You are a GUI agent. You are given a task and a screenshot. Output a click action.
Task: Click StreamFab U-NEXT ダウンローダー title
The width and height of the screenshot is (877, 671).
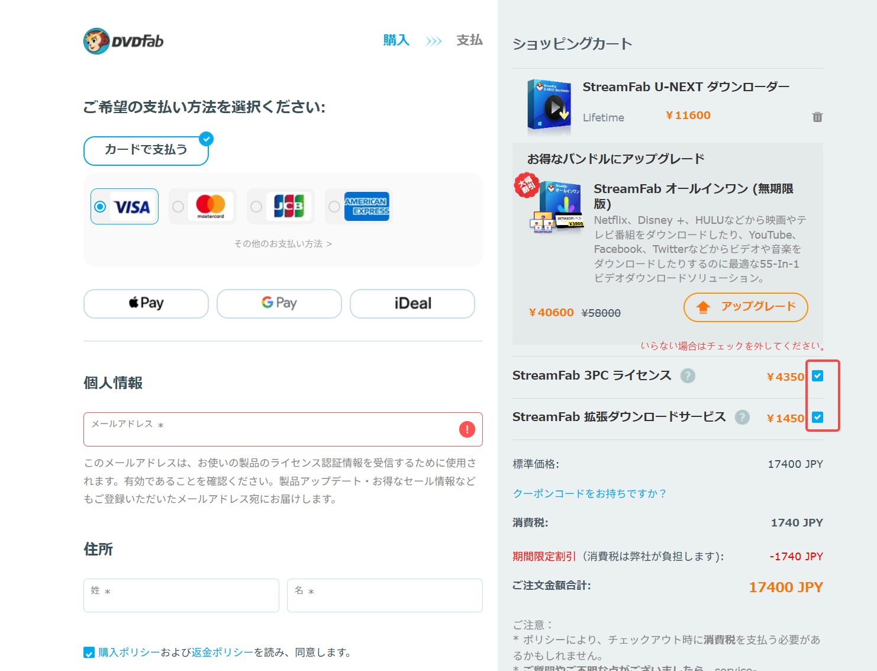(686, 87)
